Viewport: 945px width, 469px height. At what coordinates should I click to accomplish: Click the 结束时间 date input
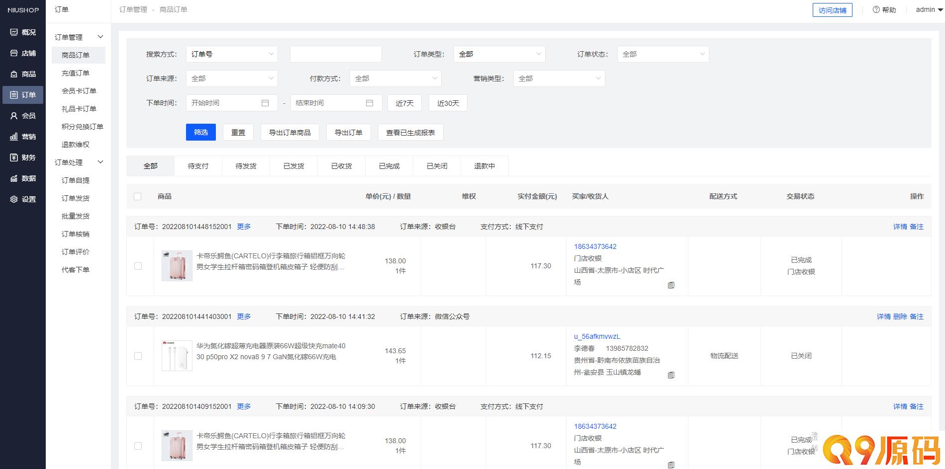point(336,103)
